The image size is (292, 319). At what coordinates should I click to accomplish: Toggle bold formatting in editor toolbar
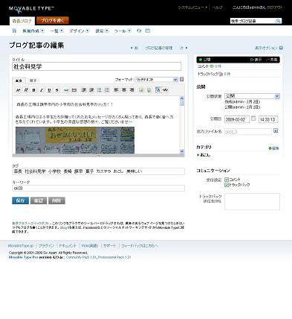click(x=33, y=90)
